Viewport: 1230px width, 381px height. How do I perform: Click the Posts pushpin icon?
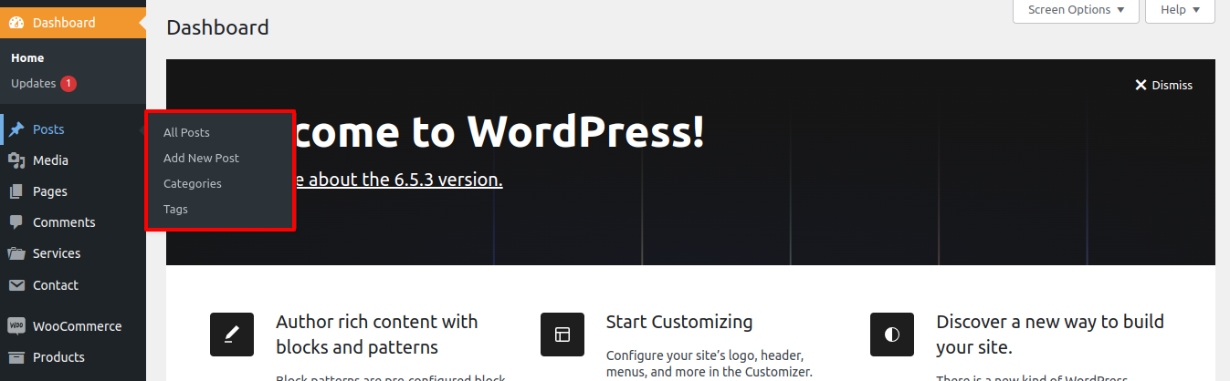[x=16, y=129]
